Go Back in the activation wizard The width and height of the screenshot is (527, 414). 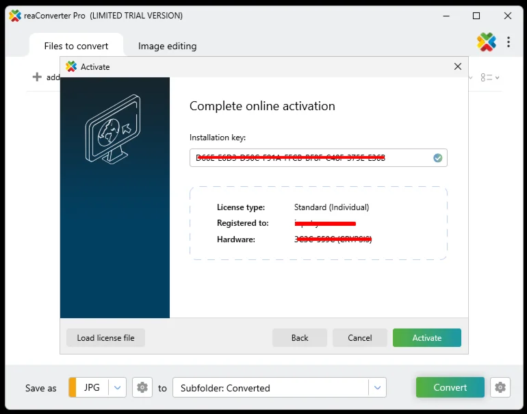pos(300,338)
